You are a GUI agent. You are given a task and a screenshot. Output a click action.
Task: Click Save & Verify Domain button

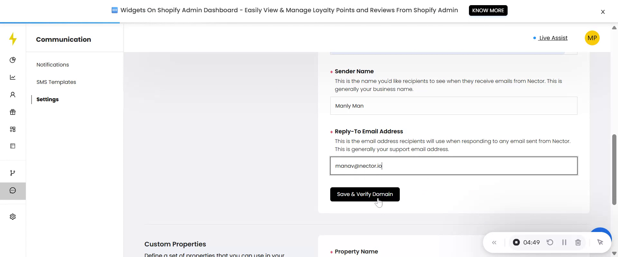coord(365,194)
